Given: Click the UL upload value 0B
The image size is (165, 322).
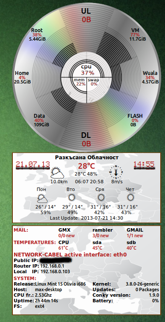Looking at the screenshot, I should pos(87,20).
